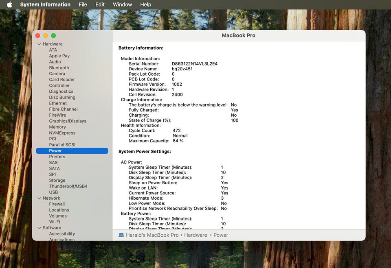
Task: Click Harald's MacBook Pro in path bar
Action: pyautogui.click(x=152, y=235)
